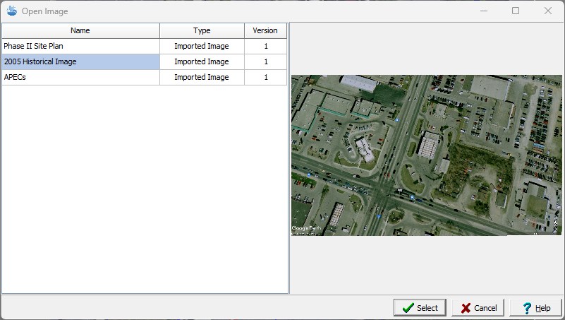
Task: Click Imported Image type of Phase II Site Plan
Action: pyautogui.click(x=202, y=47)
